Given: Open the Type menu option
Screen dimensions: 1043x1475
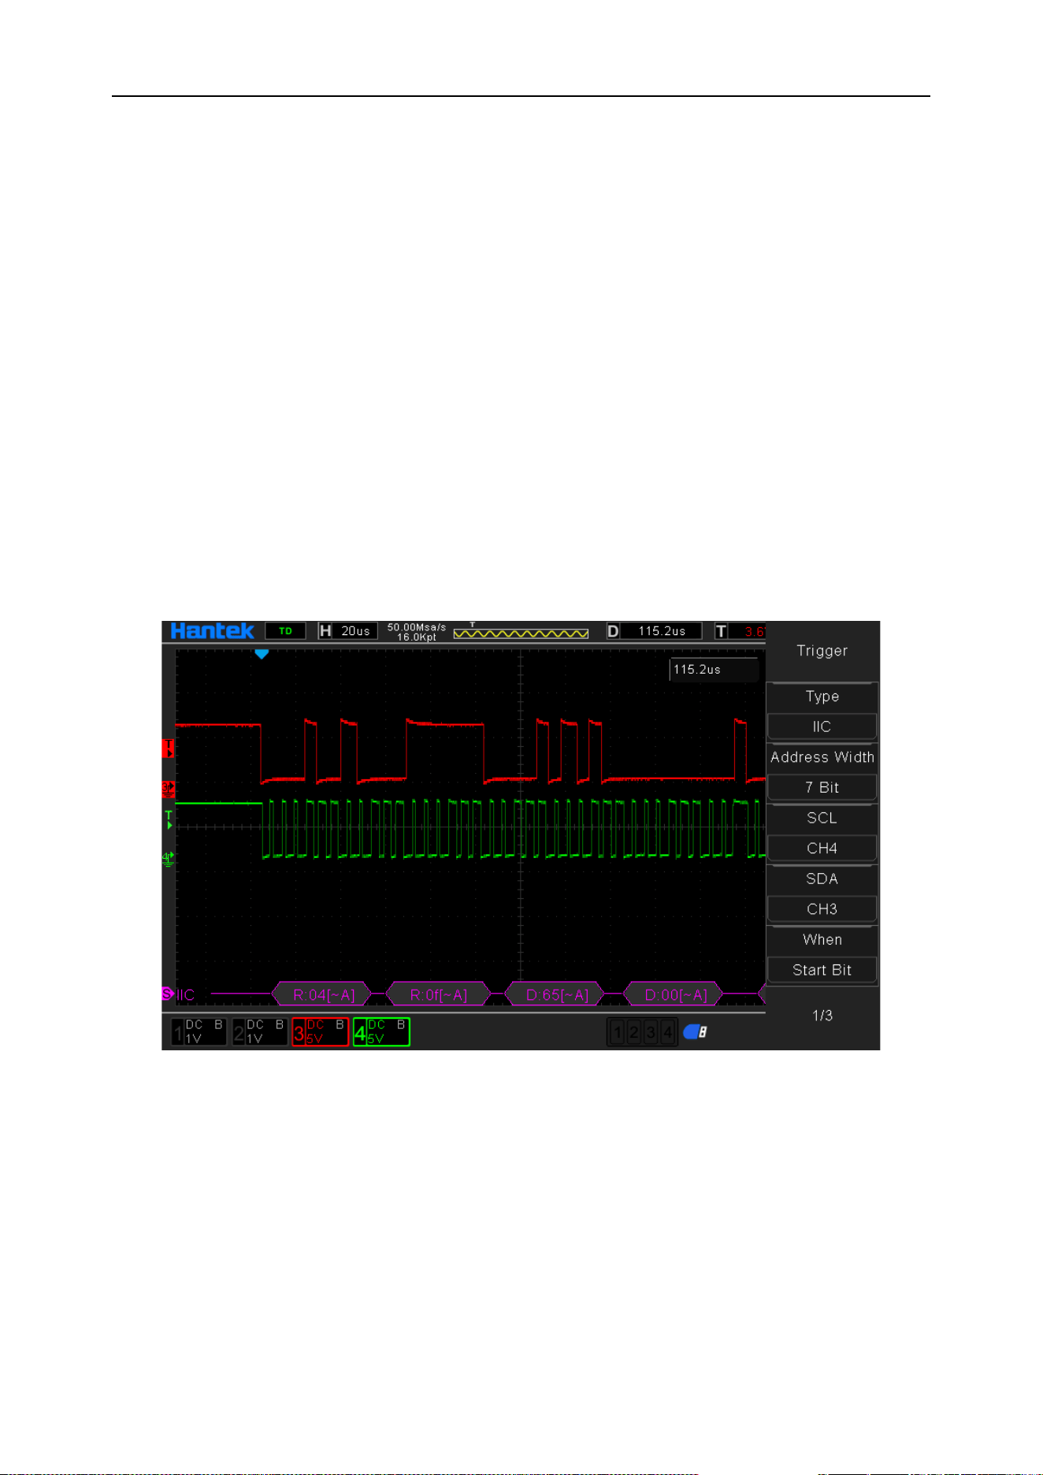Looking at the screenshot, I should (x=822, y=697).
